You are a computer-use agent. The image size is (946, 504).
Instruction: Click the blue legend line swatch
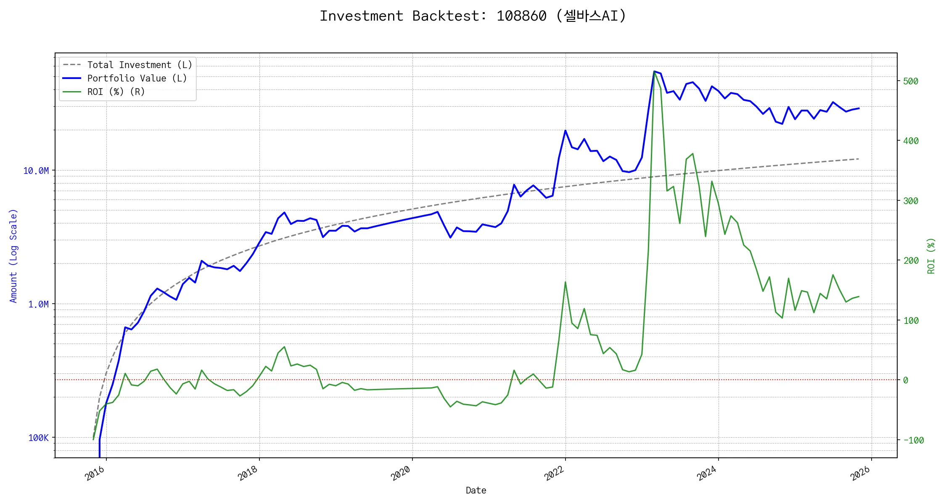(x=72, y=79)
